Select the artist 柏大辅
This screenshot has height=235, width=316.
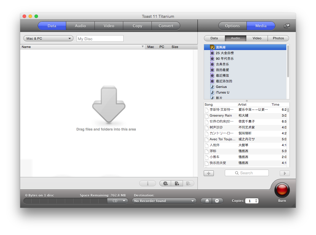pos(244,115)
